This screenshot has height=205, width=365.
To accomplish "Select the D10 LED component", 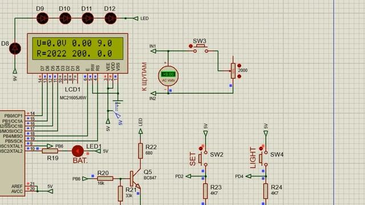I will 65,18.
